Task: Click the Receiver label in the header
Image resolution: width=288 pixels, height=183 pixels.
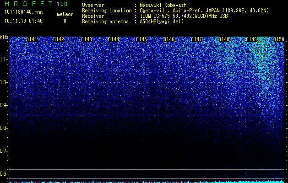Action: point(93,16)
